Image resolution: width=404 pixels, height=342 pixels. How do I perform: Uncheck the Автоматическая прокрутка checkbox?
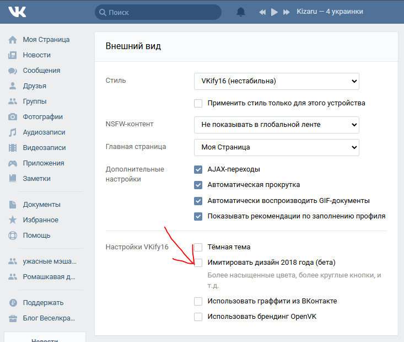(198, 185)
